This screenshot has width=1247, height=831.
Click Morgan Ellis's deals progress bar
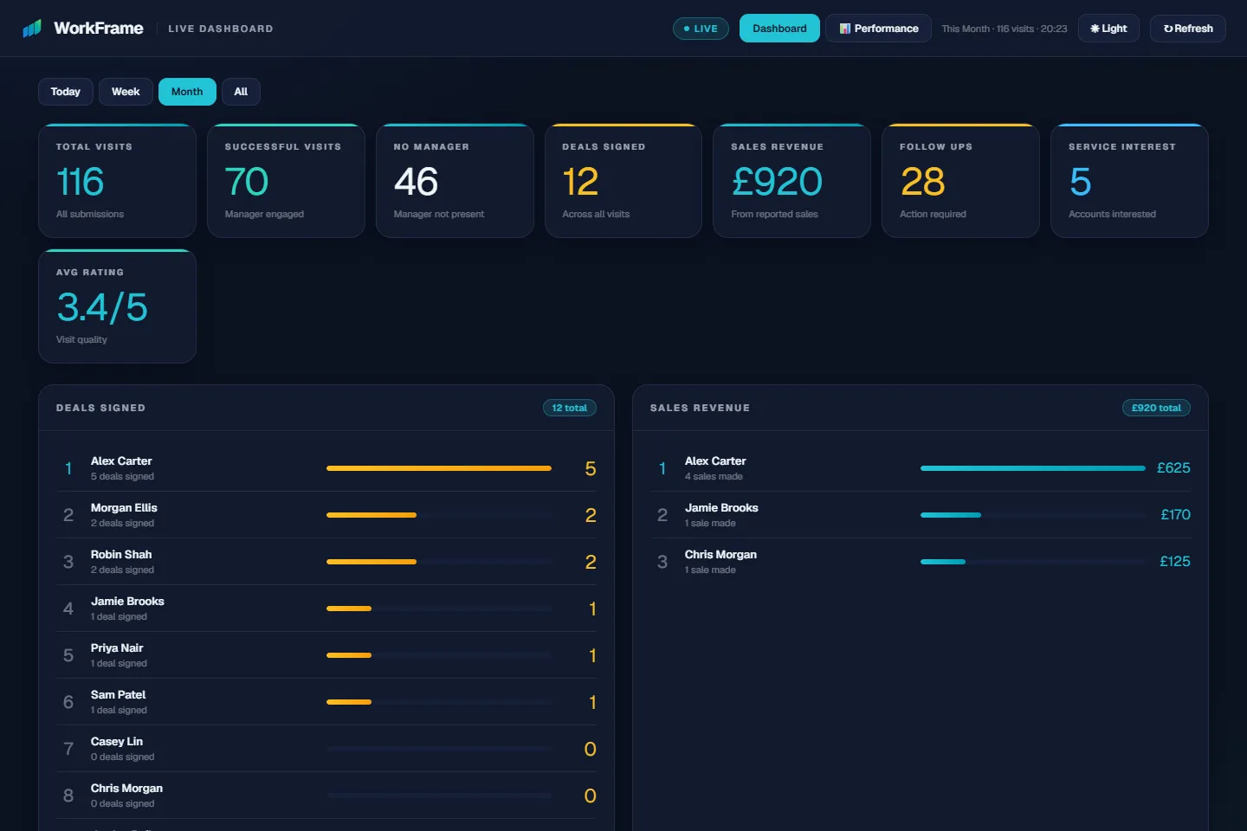tap(439, 515)
